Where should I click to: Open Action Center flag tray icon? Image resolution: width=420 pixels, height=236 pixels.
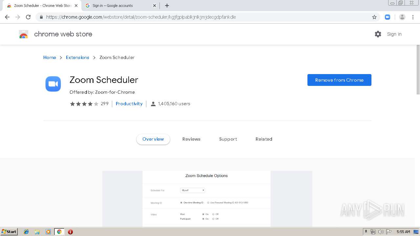(x=389, y=232)
